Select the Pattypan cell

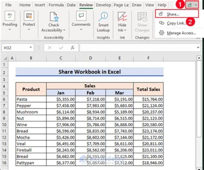[x=31, y=163]
